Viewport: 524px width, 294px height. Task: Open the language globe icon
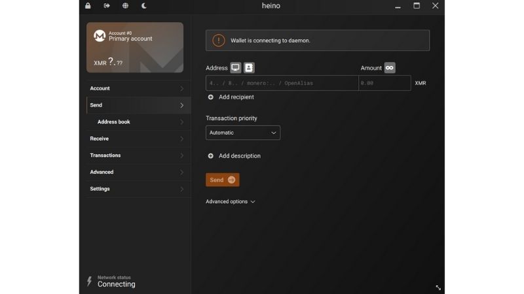pos(125,6)
